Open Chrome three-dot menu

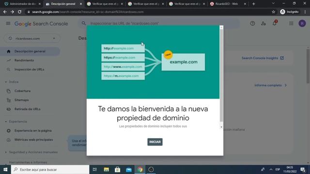click(305, 12)
